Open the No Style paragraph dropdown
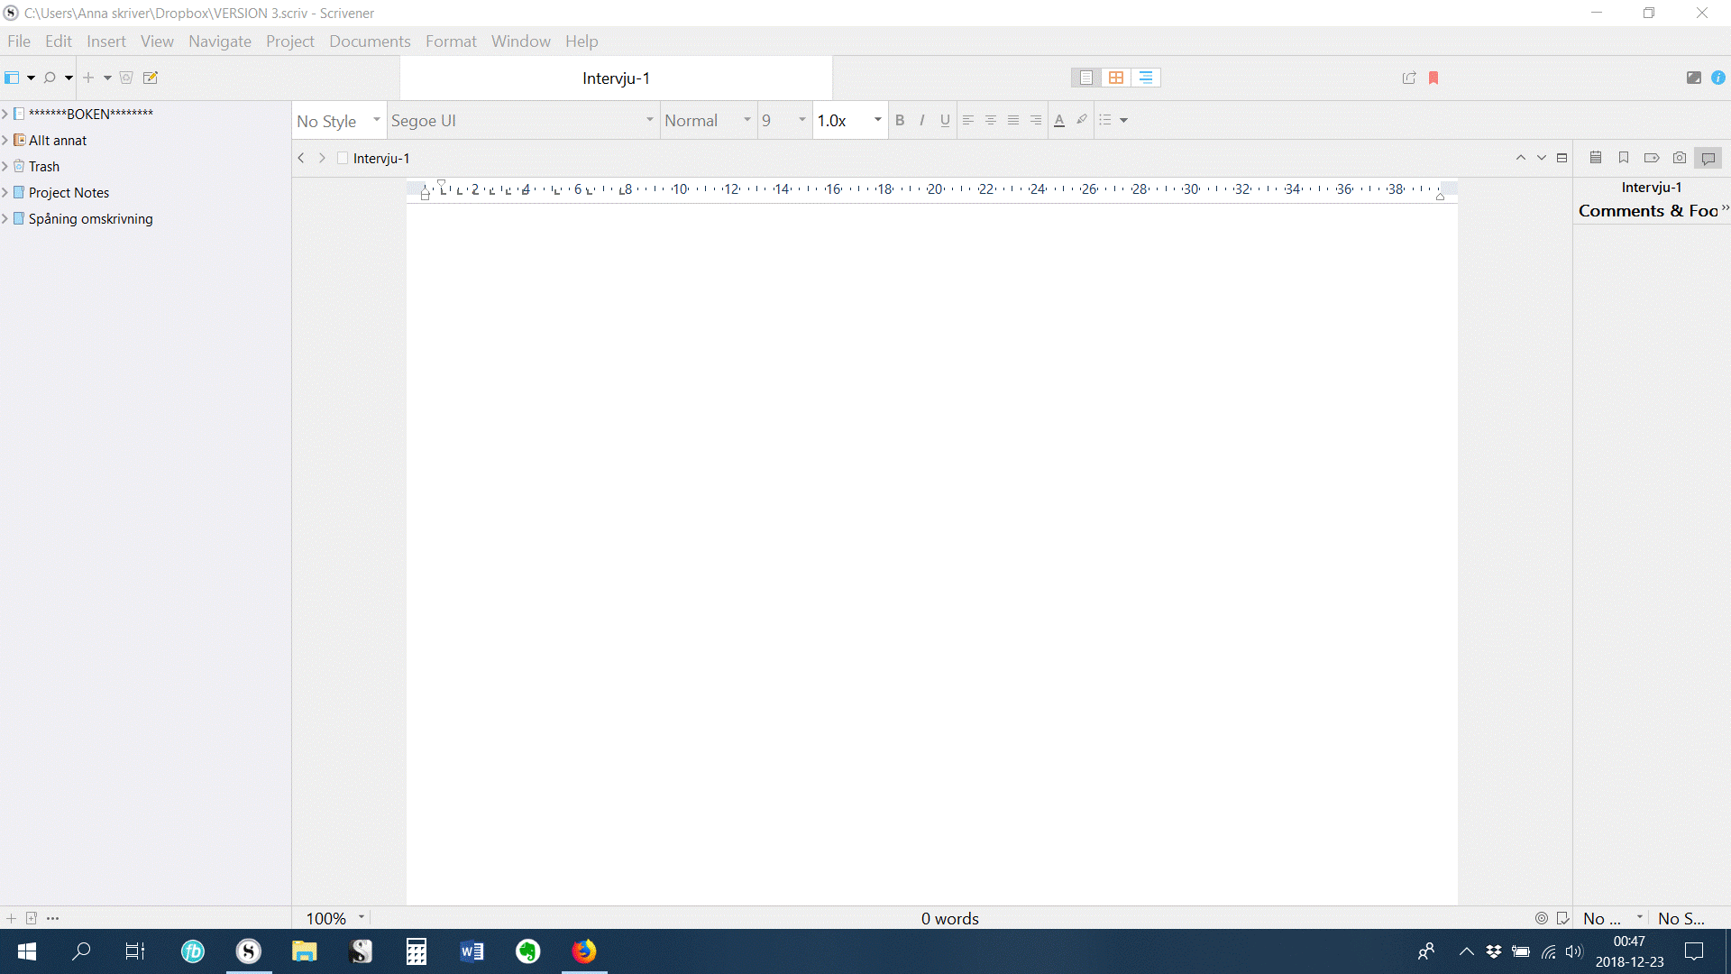 point(339,121)
